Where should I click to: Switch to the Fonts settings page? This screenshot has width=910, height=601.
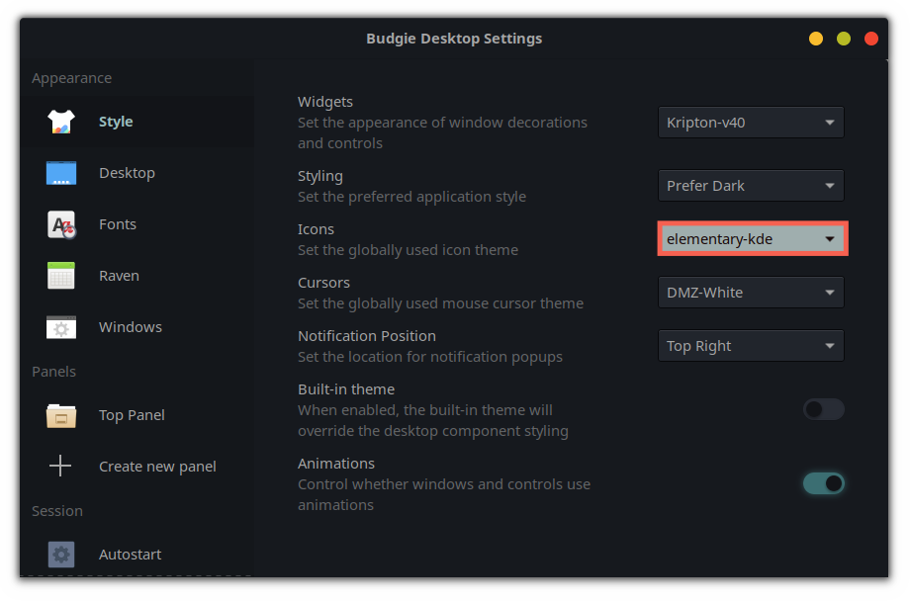click(118, 224)
